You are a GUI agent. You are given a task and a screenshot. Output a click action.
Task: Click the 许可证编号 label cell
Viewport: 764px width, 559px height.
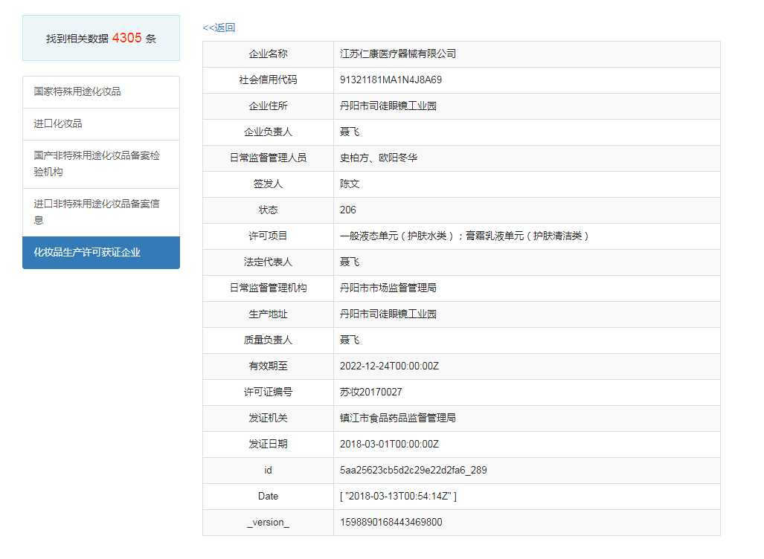[268, 392]
